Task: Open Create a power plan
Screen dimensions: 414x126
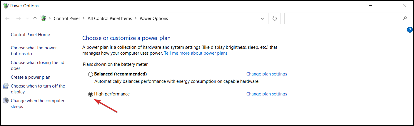Action: click(31, 77)
